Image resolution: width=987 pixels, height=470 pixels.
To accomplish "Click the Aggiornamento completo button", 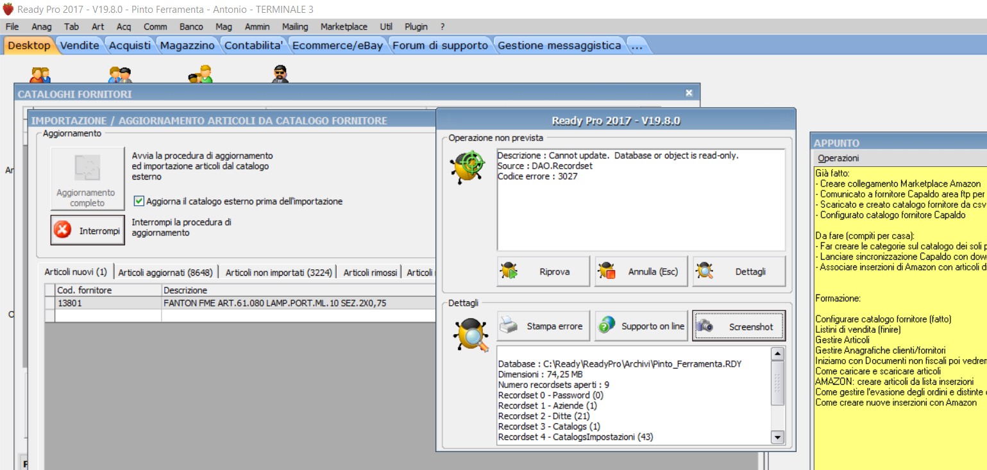I will [88, 178].
